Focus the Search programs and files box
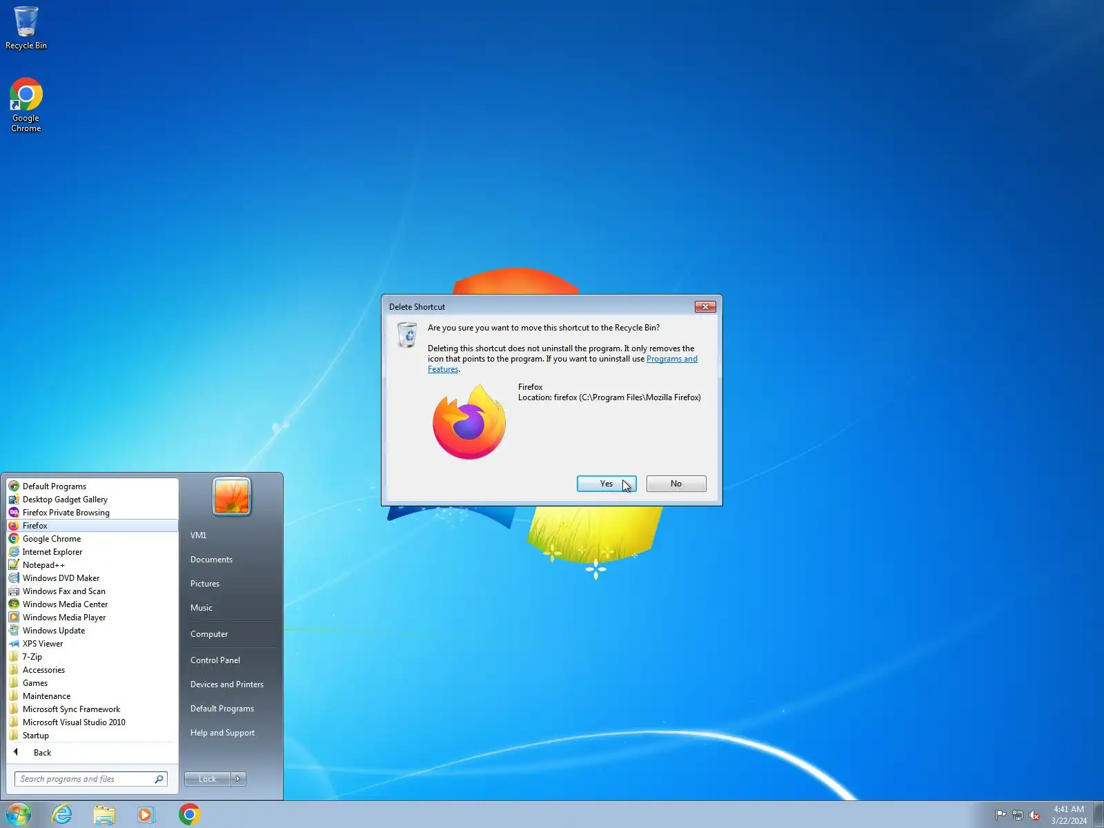Viewport: 1104px width, 828px height. pyautogui.click(x=90, y=779)
